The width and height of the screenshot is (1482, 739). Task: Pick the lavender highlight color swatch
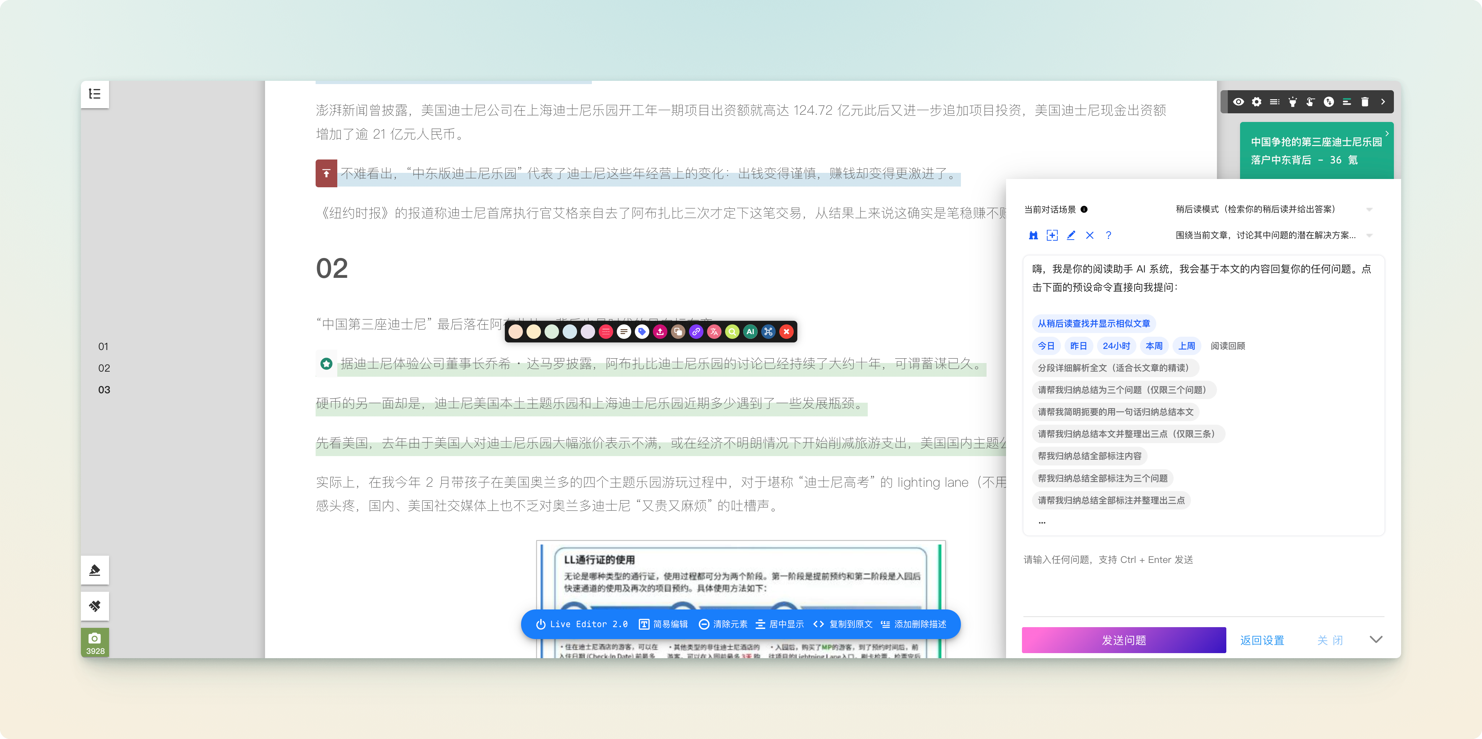588,331
